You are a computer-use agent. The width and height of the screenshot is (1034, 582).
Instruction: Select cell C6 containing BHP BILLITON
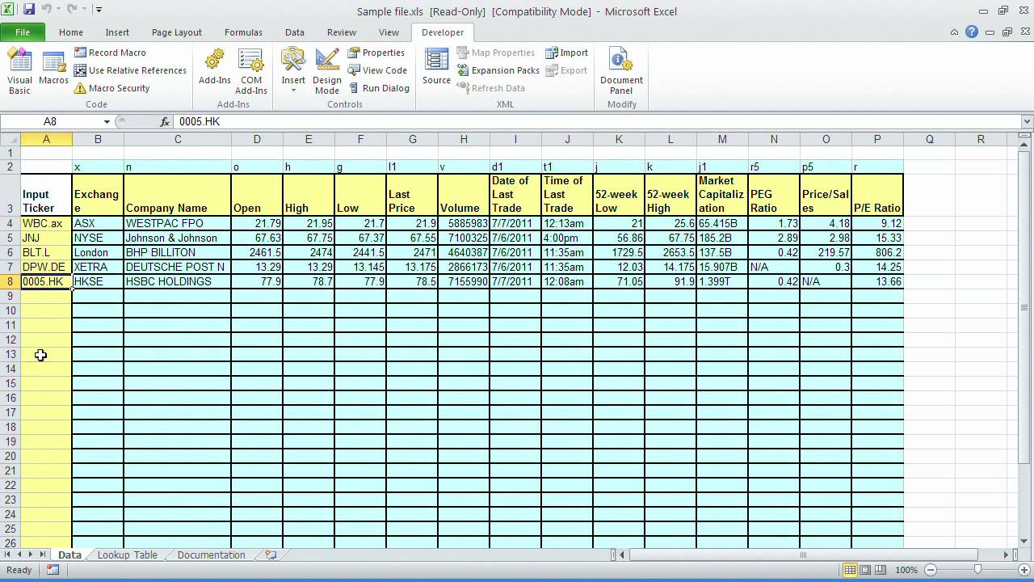click(x=177, y=252)
